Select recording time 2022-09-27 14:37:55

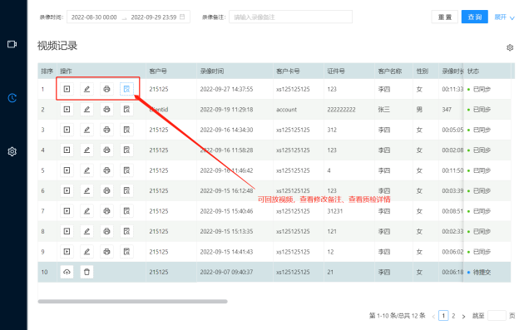tap(226, 89)
